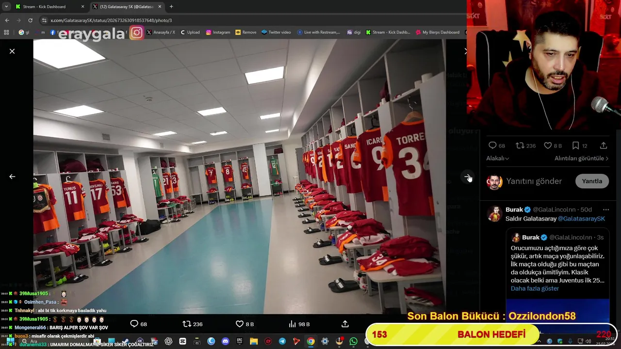Screen dimensions: 621x349
Task: Open the @GalatasaraySK mention link
Action: 581,219
